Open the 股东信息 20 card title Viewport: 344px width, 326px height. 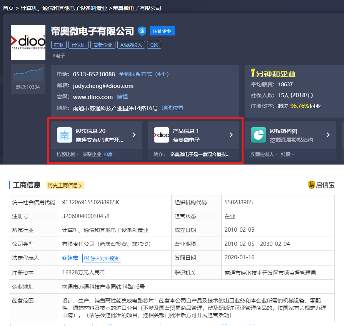pos(90,131)
